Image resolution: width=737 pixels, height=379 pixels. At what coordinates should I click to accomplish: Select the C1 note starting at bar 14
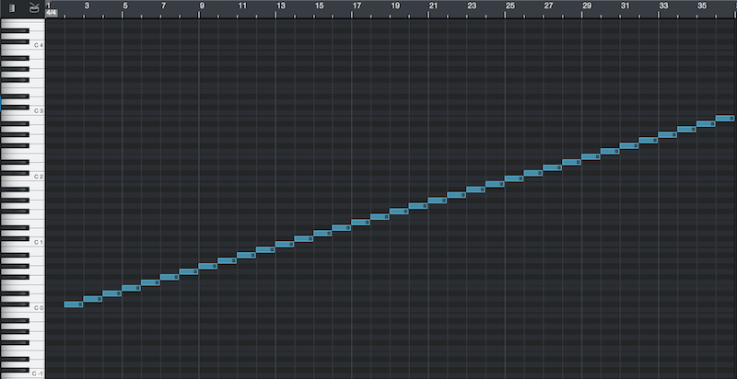pyautogui.click(x=304, y=239)
